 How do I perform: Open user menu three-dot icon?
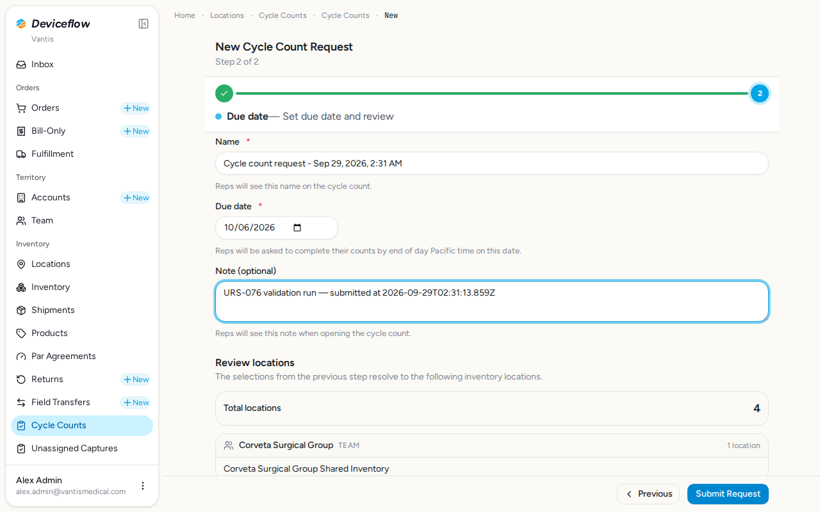click(143, 486)
